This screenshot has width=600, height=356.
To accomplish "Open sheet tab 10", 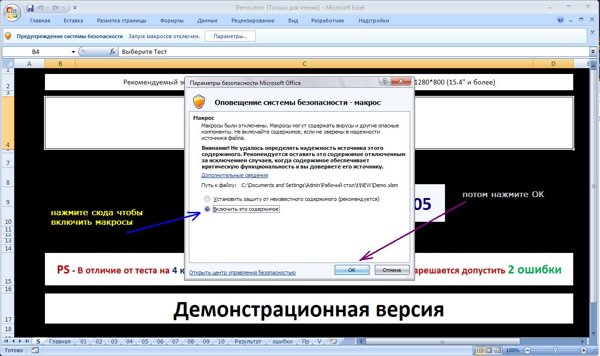I will (x=221, y=342).
